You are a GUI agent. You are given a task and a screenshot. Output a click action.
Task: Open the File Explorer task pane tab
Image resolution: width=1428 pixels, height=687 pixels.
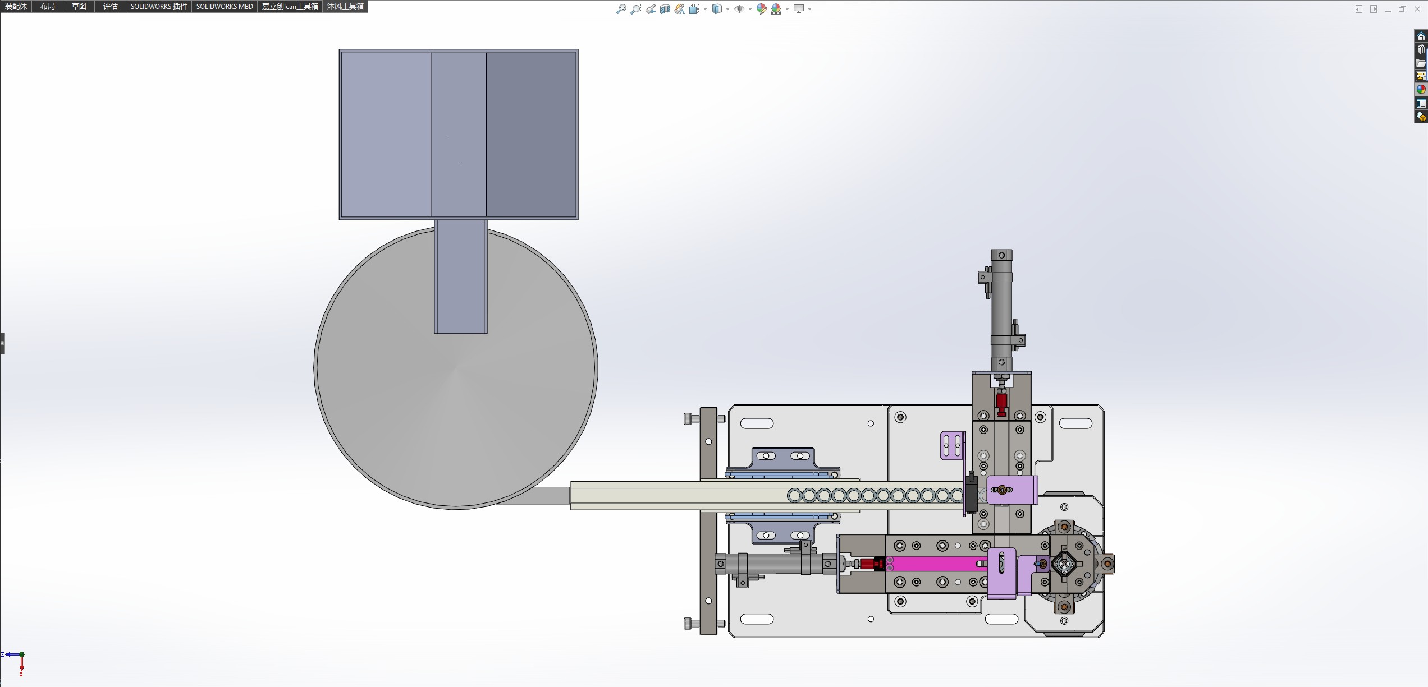tap(1421, 63)
